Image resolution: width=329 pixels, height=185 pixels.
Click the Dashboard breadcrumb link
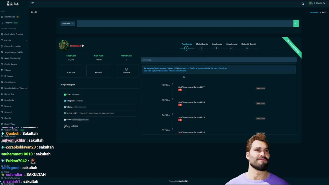[x=314, y=12]
